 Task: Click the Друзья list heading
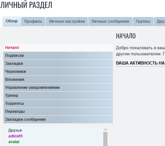[x=15, y=130]
